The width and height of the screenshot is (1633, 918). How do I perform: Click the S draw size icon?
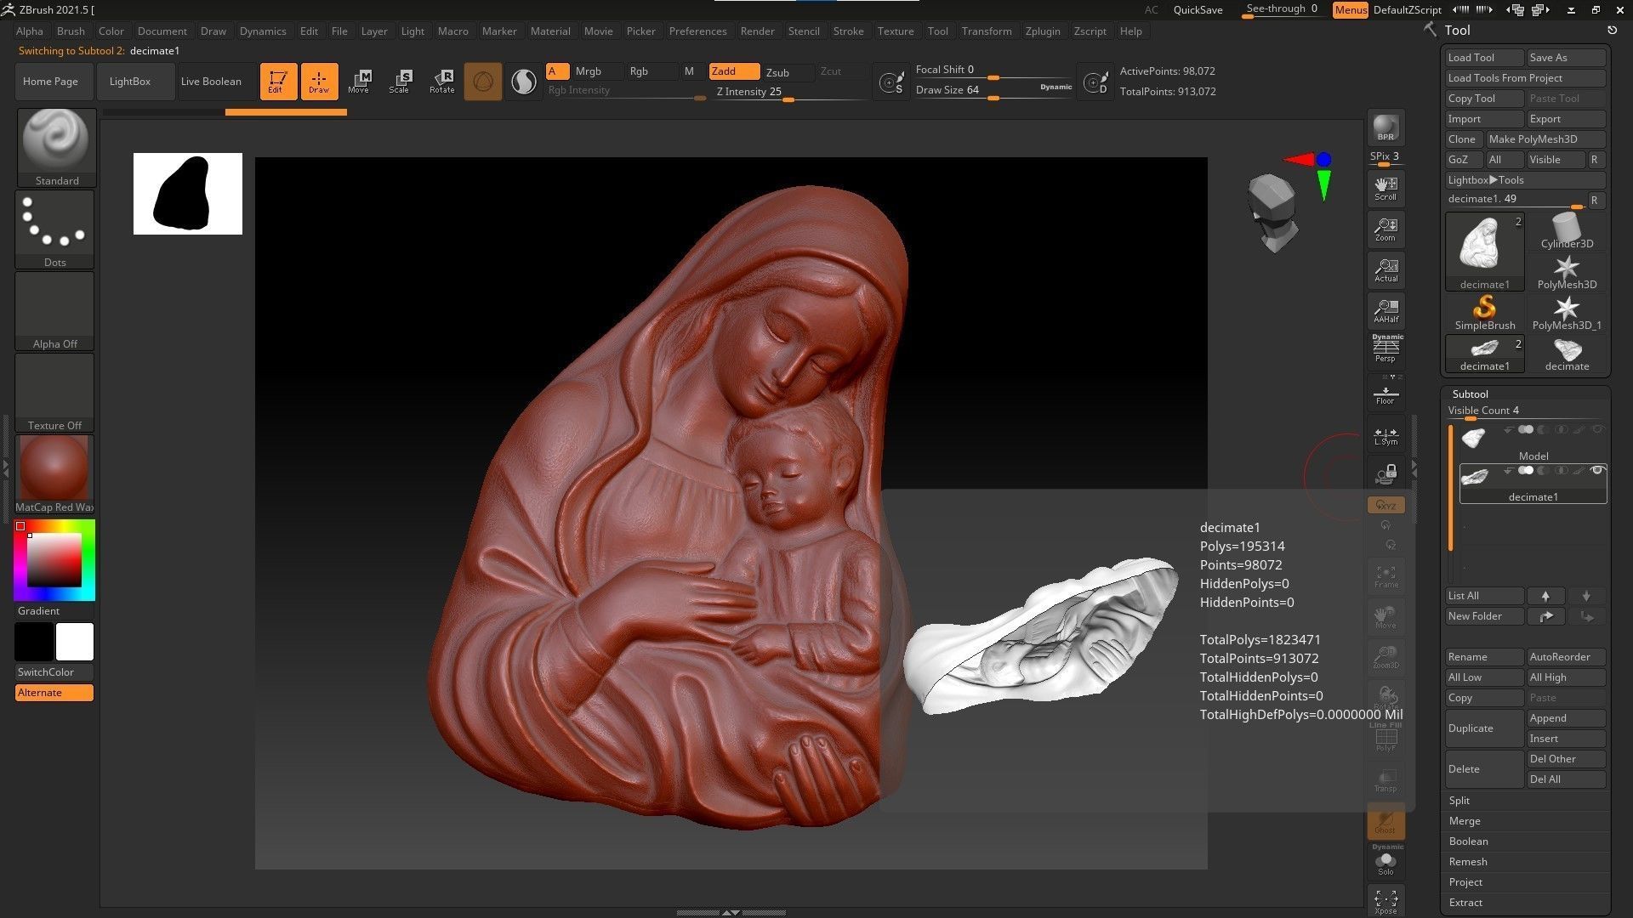click(x=891, y=82)
